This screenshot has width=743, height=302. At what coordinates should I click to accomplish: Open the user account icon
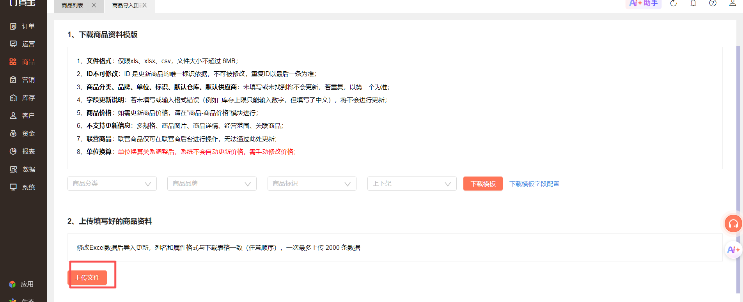pos(732,3)
